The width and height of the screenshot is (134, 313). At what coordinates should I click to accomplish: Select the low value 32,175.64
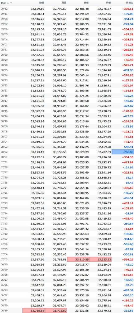click(82, 127)
